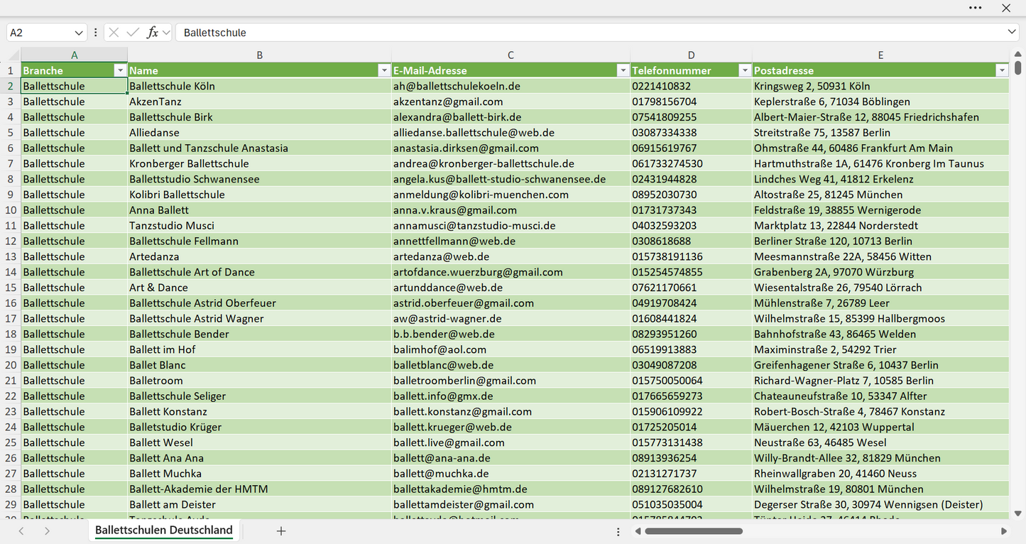Select cell Kronberger Ballettschule
The image size is (1026, 544).
coord(259,164)
